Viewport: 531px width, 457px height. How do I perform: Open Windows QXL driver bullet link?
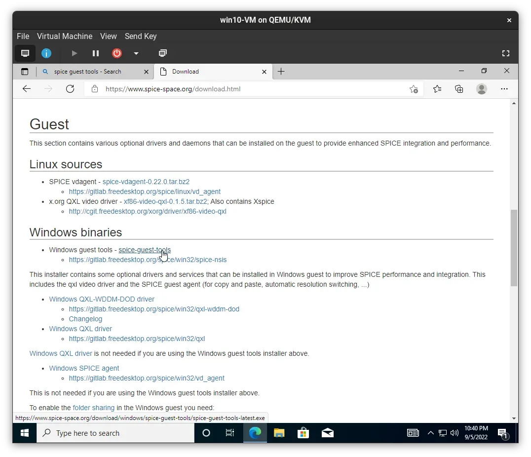[80, 329]
